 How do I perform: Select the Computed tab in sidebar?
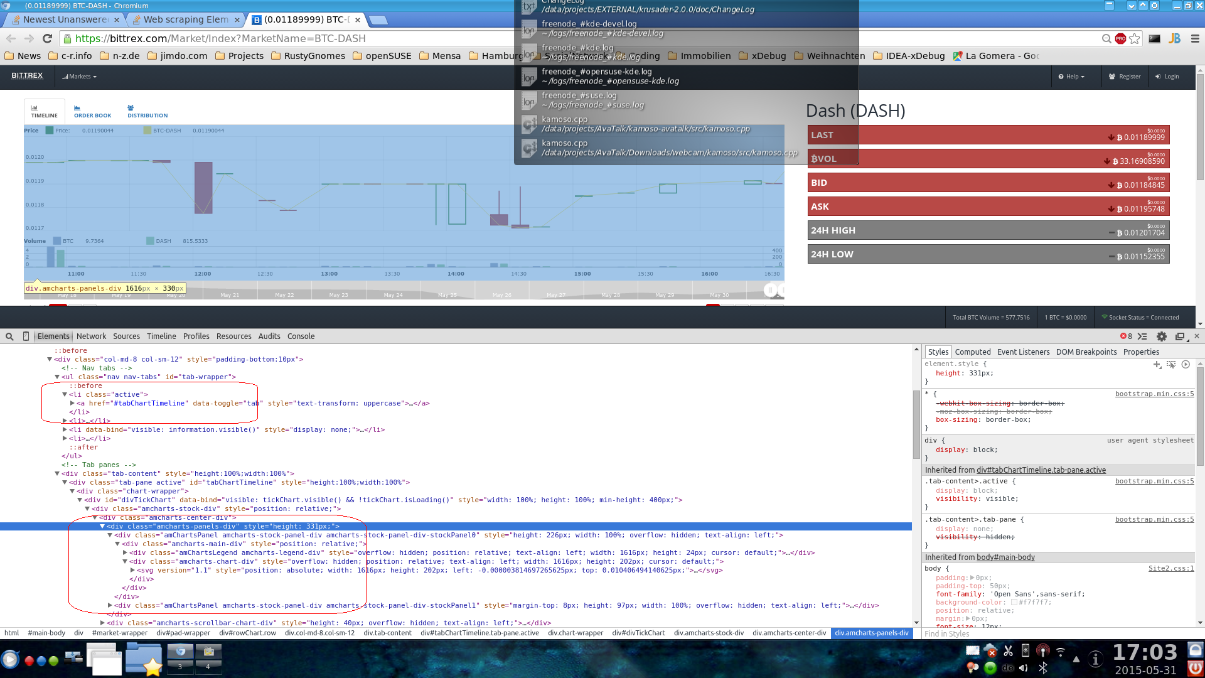point(973,352)
